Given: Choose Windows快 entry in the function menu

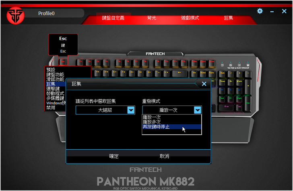Looking at the screenshot, I should [56, 103].
